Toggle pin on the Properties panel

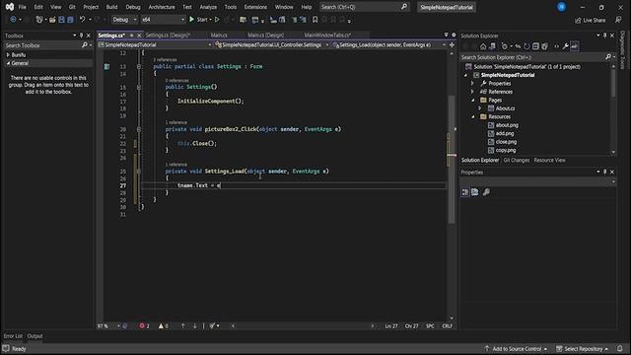click(604, 172)
